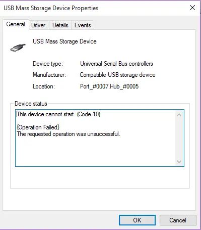Click the device status scroll-down arrow

(179, 162)
